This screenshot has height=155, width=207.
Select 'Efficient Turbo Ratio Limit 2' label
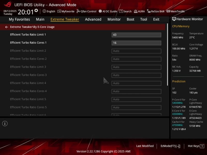(28, 51)
